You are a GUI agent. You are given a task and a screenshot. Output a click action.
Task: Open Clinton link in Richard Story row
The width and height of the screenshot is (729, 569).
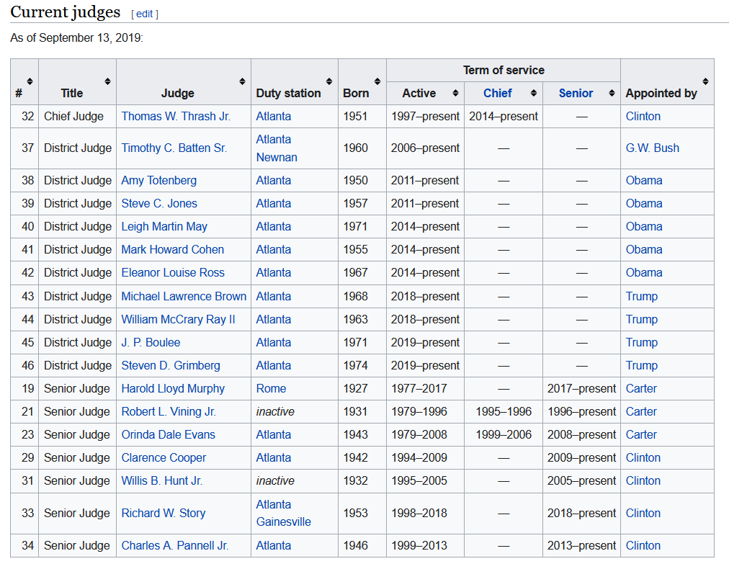643,514
